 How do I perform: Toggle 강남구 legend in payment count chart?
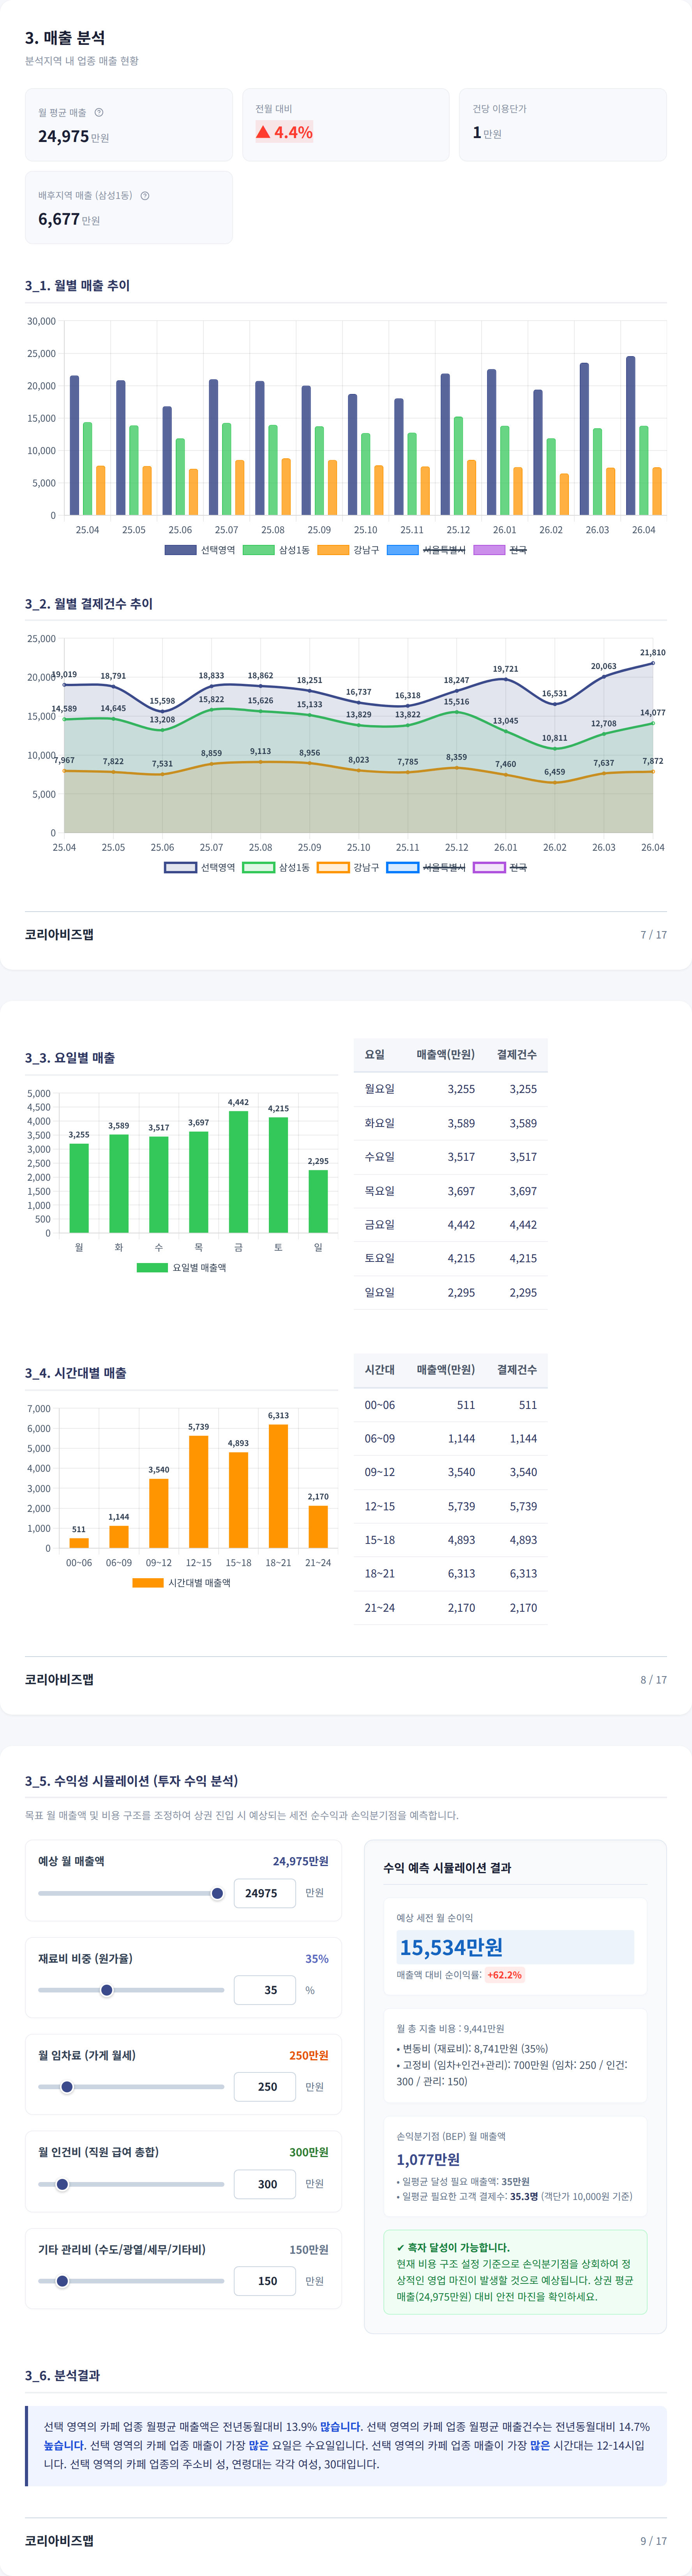[348, 867]
